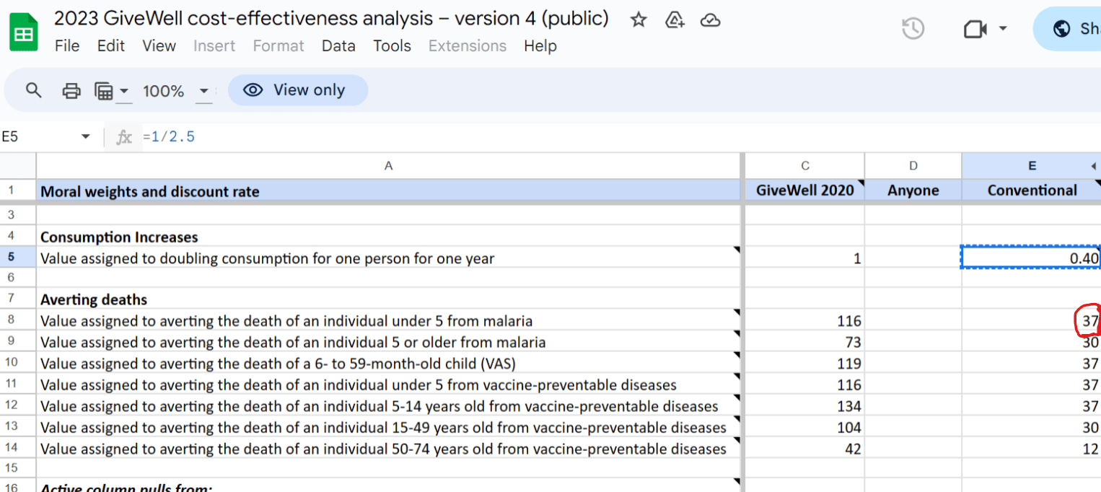Expand the dropdown arrow beside the camera

pos(1002,29)
